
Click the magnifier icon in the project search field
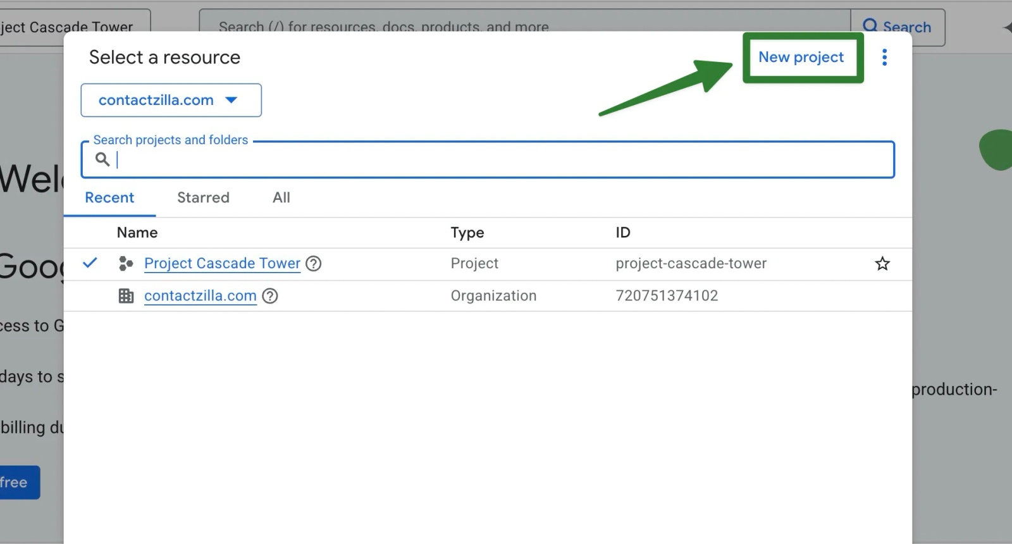pos(102,159)
